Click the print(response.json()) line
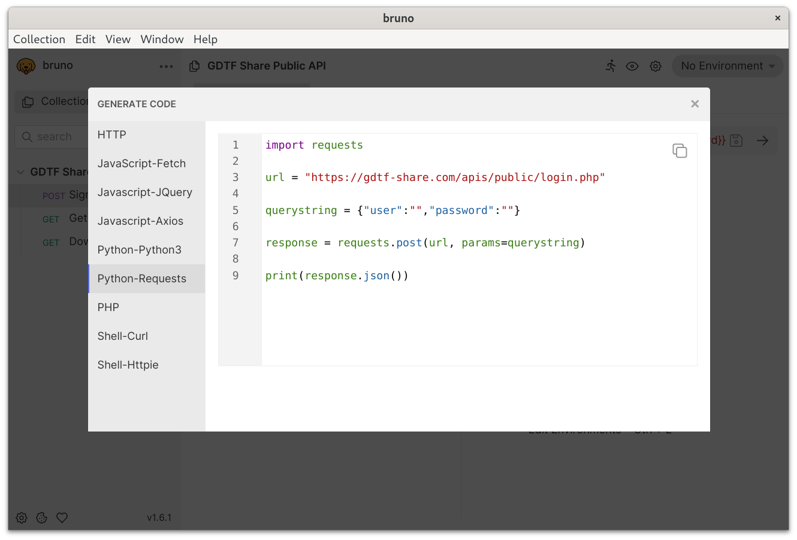Screen dimensions: 797x540 (x=337, y=276)
